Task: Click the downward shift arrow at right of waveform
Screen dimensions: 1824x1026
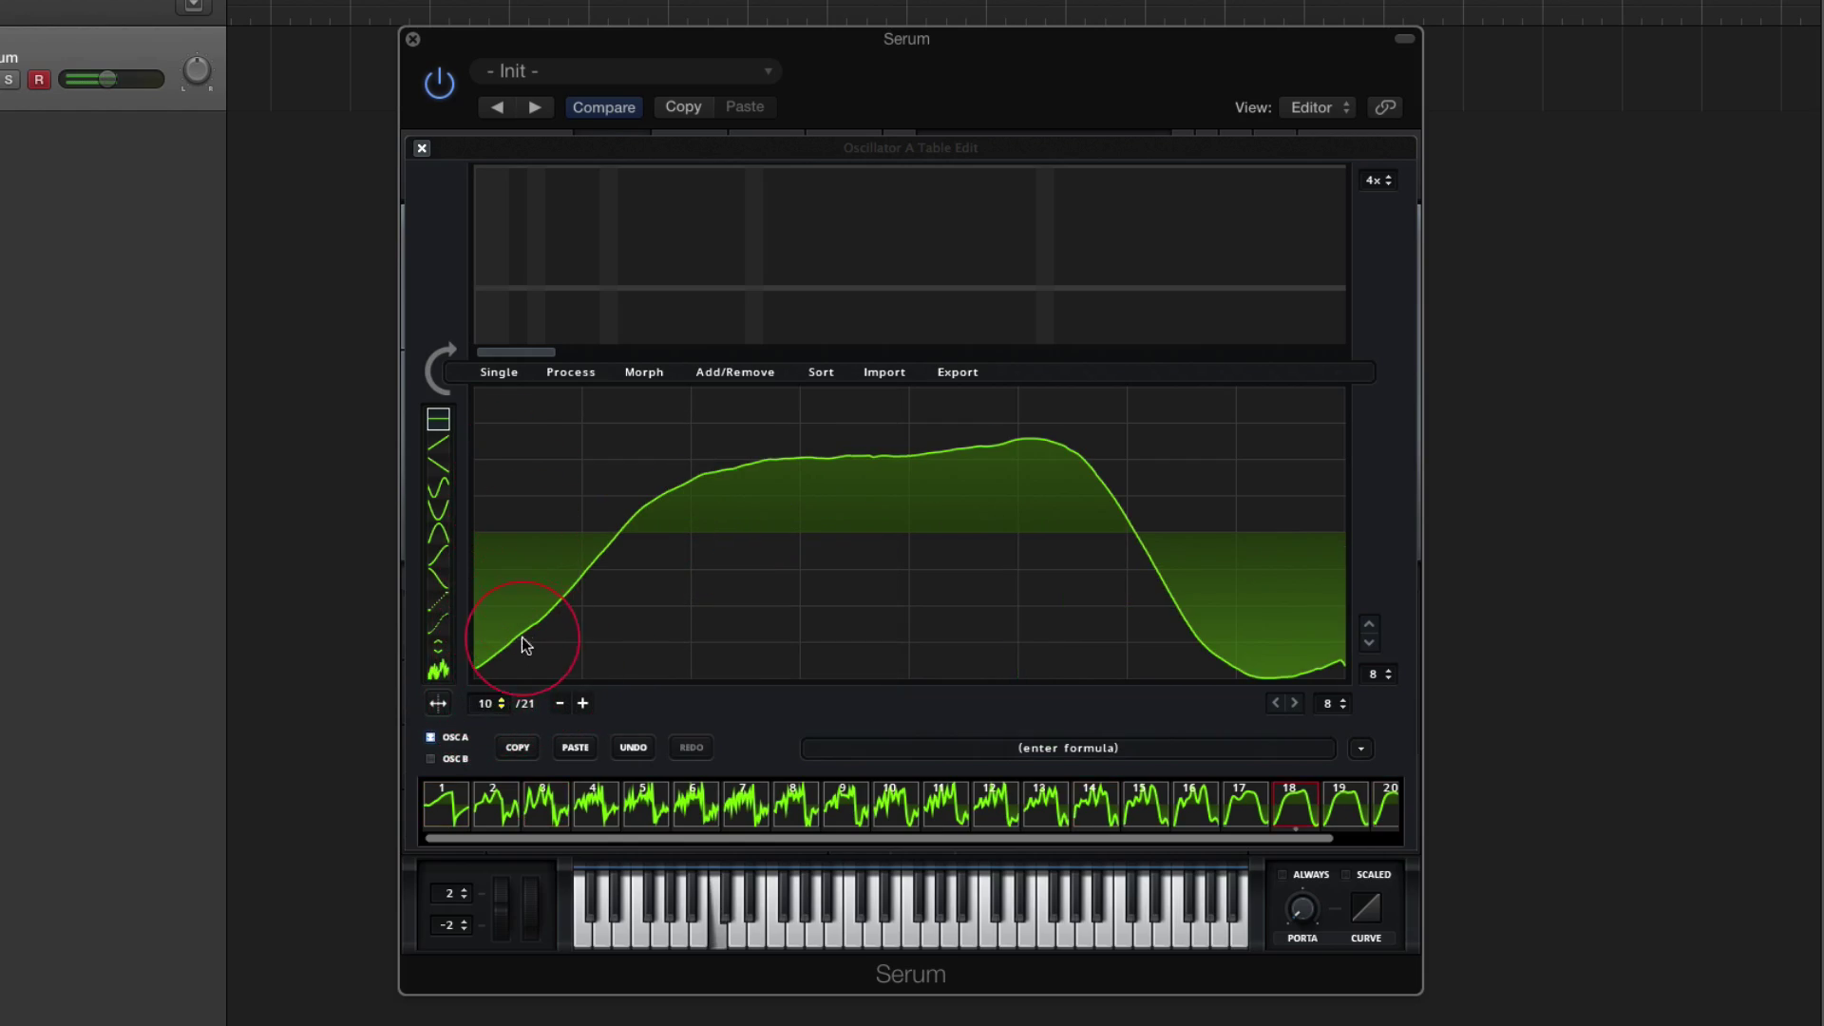Action: click(x=1369, y=643)
